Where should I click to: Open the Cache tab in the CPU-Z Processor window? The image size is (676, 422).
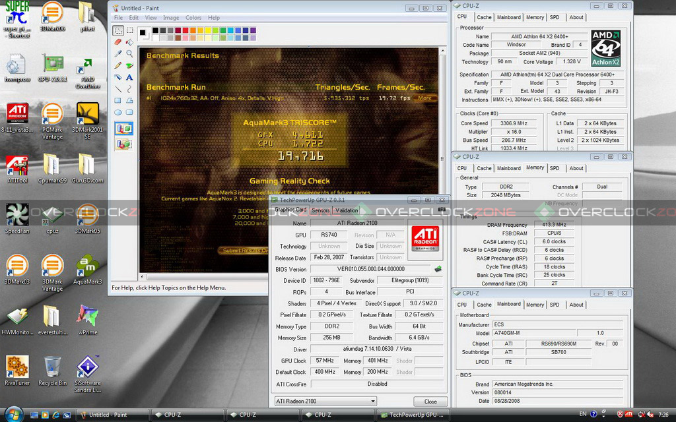pos(484,17)
